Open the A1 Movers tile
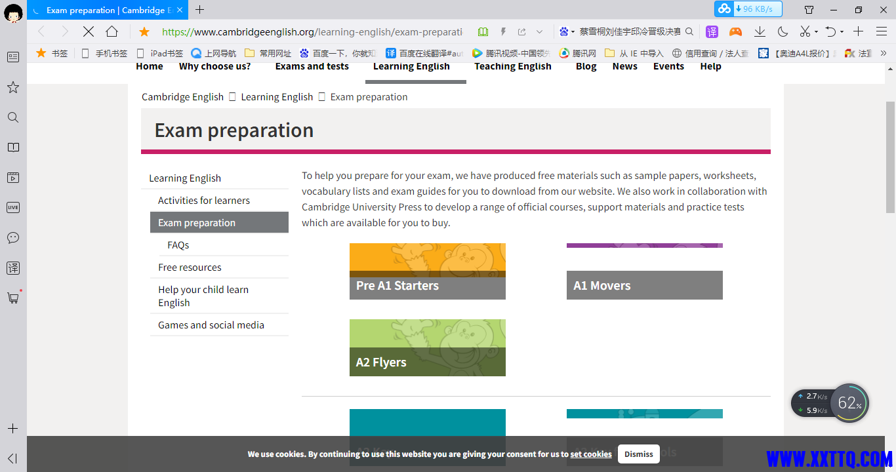This screenshot has height=472, width=896. [645, 271]
